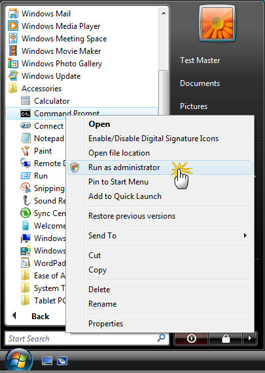Click the Back arrow triangle
The height and width of the screenshot is (373, 265).
(x=14, y=316)
